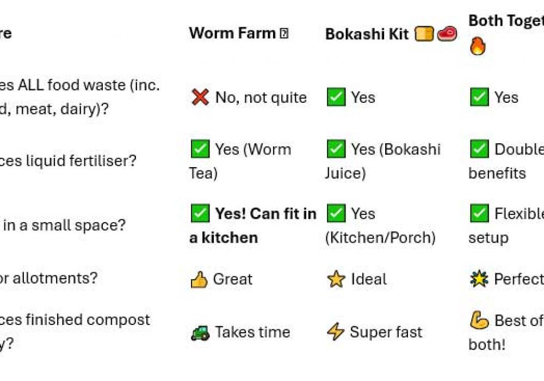Click the green checkmark beside "Yes (Worm"

pyautogui.click(x=200, y=149)
